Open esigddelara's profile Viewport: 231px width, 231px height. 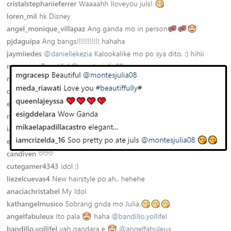35,114
